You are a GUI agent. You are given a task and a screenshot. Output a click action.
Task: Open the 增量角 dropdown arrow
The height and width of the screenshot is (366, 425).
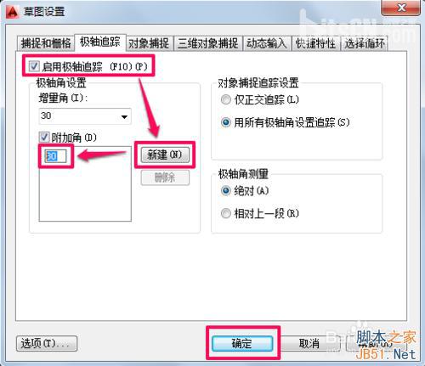tap(124, 116)
